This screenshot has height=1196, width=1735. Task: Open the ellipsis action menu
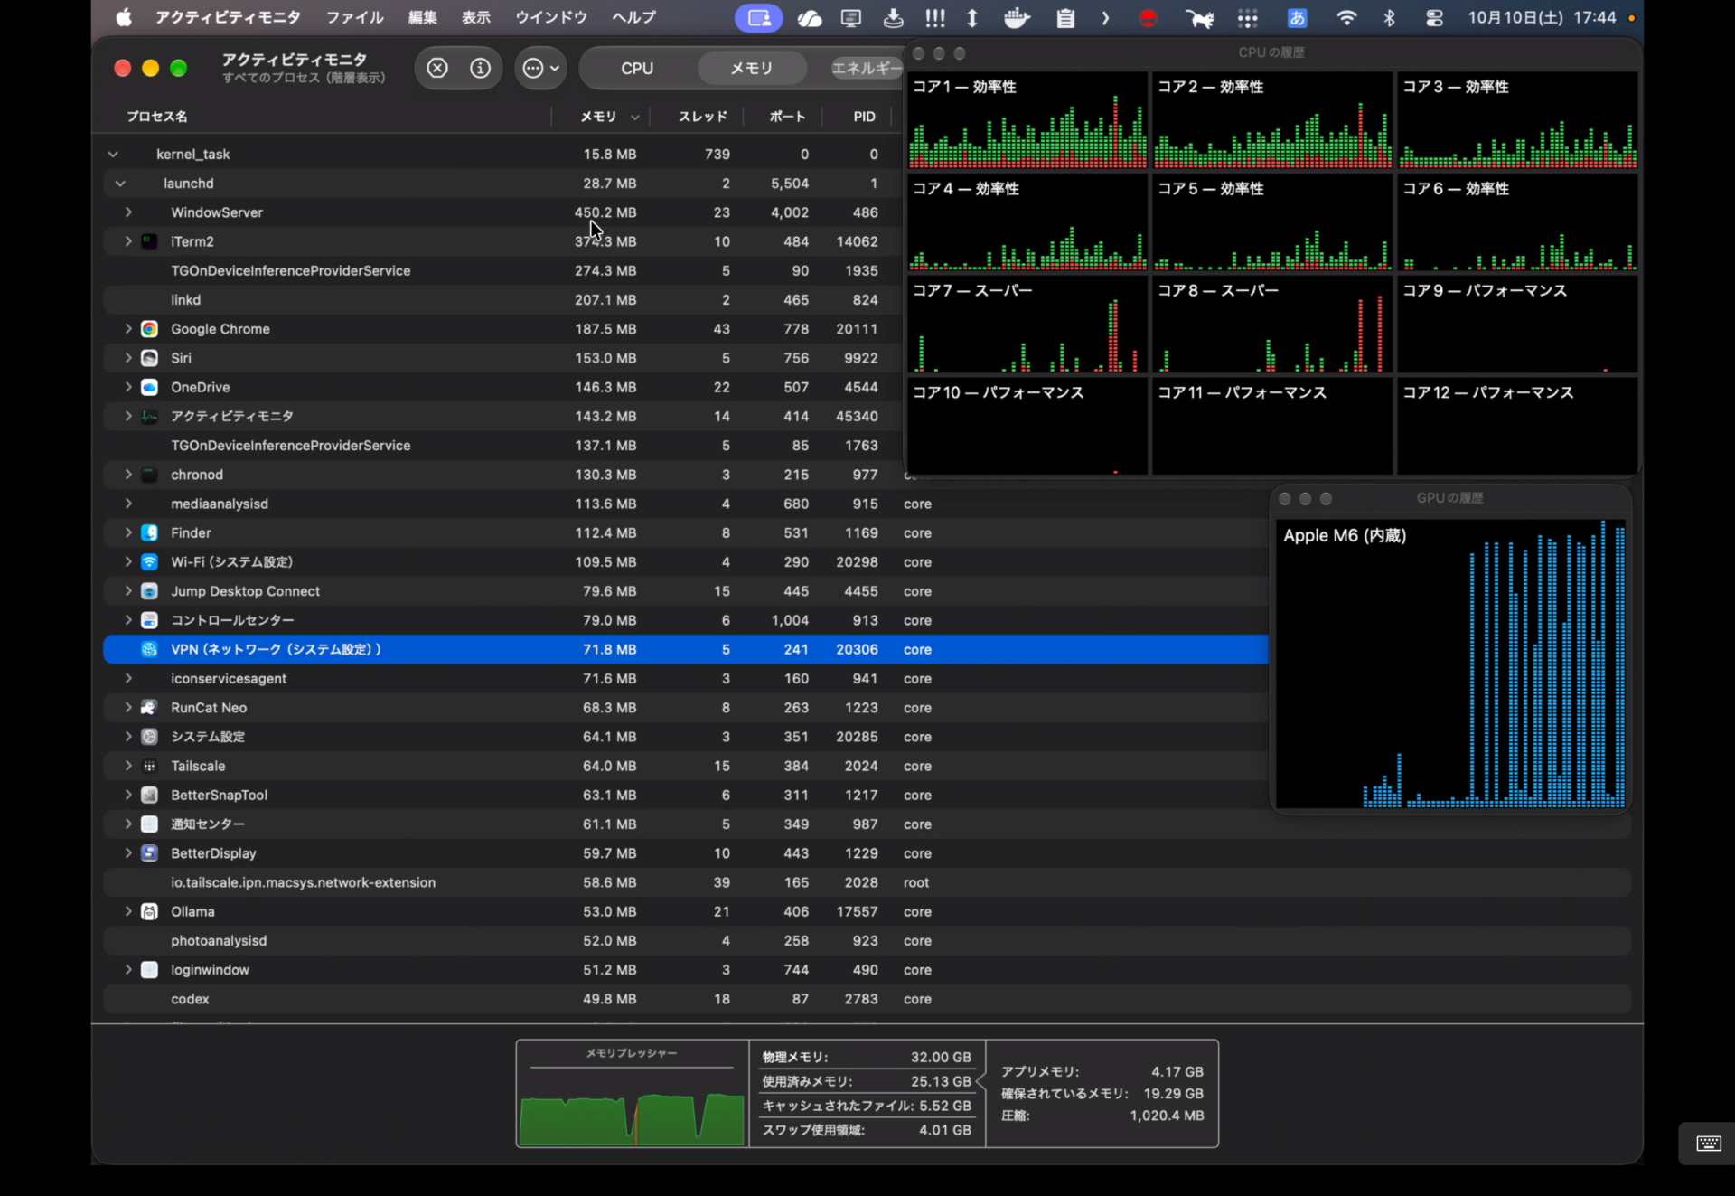540,68
